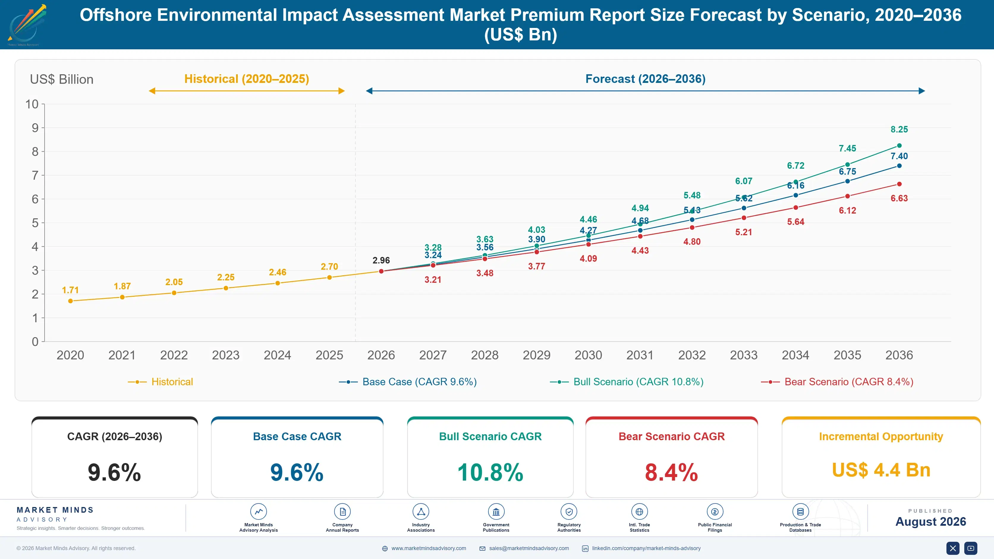Image resolution: width=994 pixels, height=559 pixels.
Task: Select the Industry Associations icon
Action: coord(421,511)
